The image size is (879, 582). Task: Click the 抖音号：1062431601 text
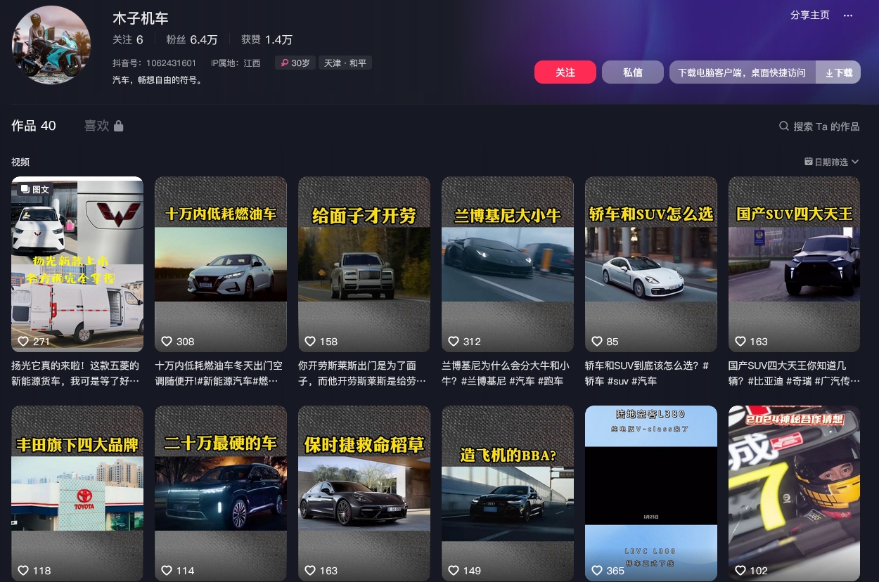155,63
